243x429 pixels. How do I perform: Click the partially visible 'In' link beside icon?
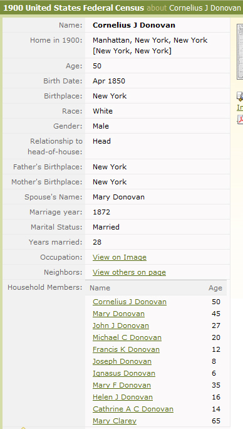point(240,107)
